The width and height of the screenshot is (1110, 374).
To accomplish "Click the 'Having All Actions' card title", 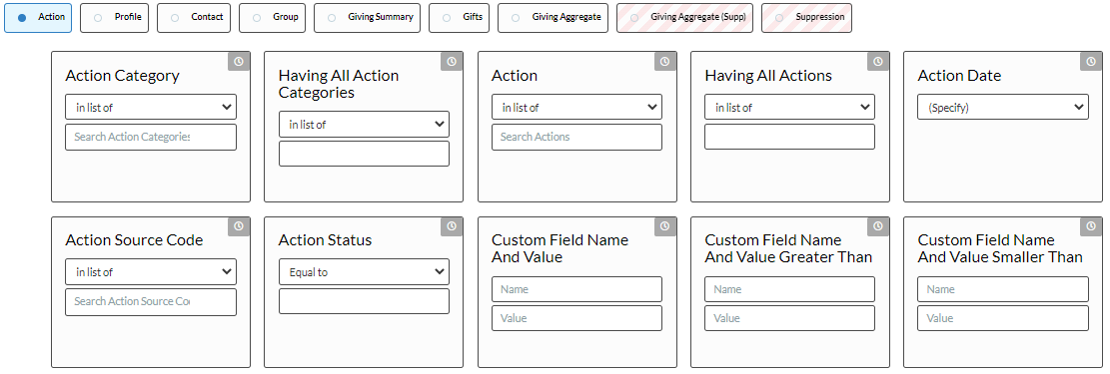I will pos(768,76).
